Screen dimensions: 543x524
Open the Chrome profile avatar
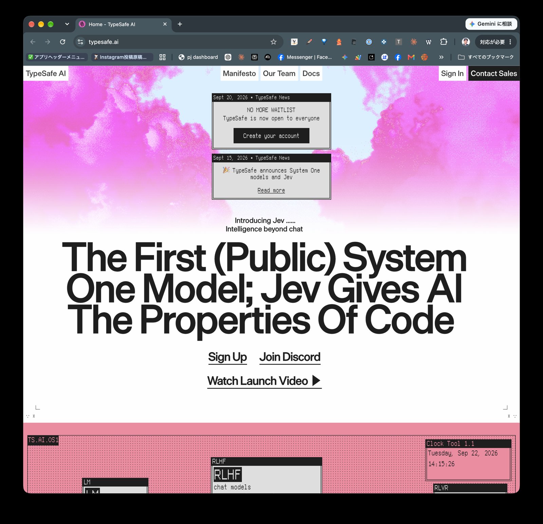click(466, 42)
